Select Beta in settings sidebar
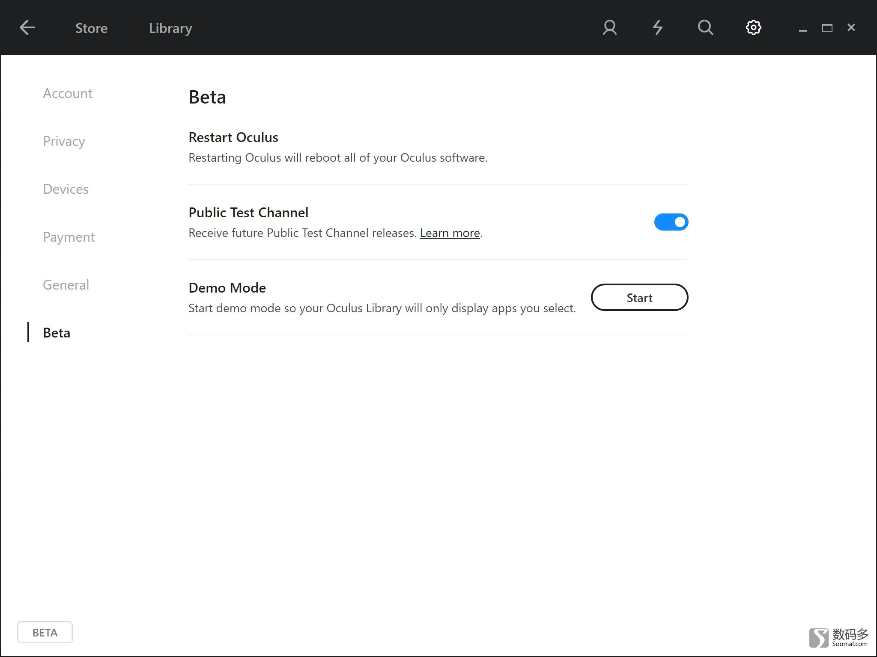The width and height of the screenshot is (877, 657). pos(57,333)
